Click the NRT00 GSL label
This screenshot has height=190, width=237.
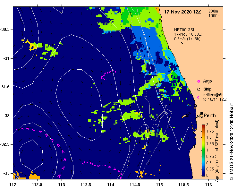point(184,30)
